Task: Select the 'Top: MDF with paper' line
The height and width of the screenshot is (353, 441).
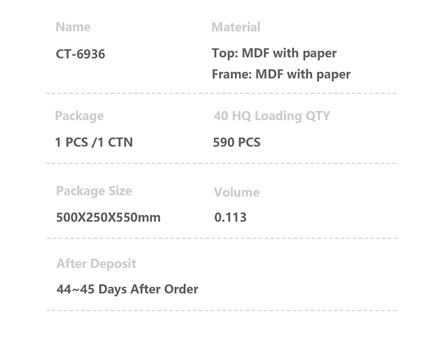Action: (274, 54)
